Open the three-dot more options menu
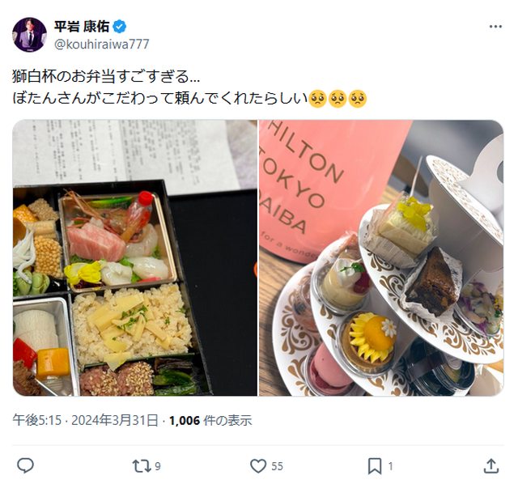The height and width of the screenshot is (484, 518). [x=495, y=27]
